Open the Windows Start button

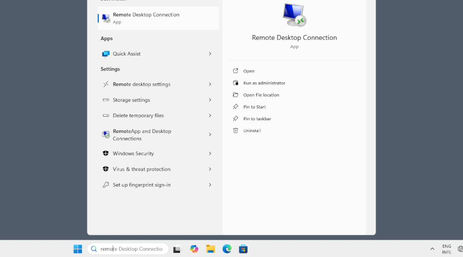point(78,249)
